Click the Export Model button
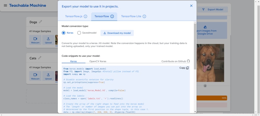This screenshot has width=260, height=116. point(212,10)
